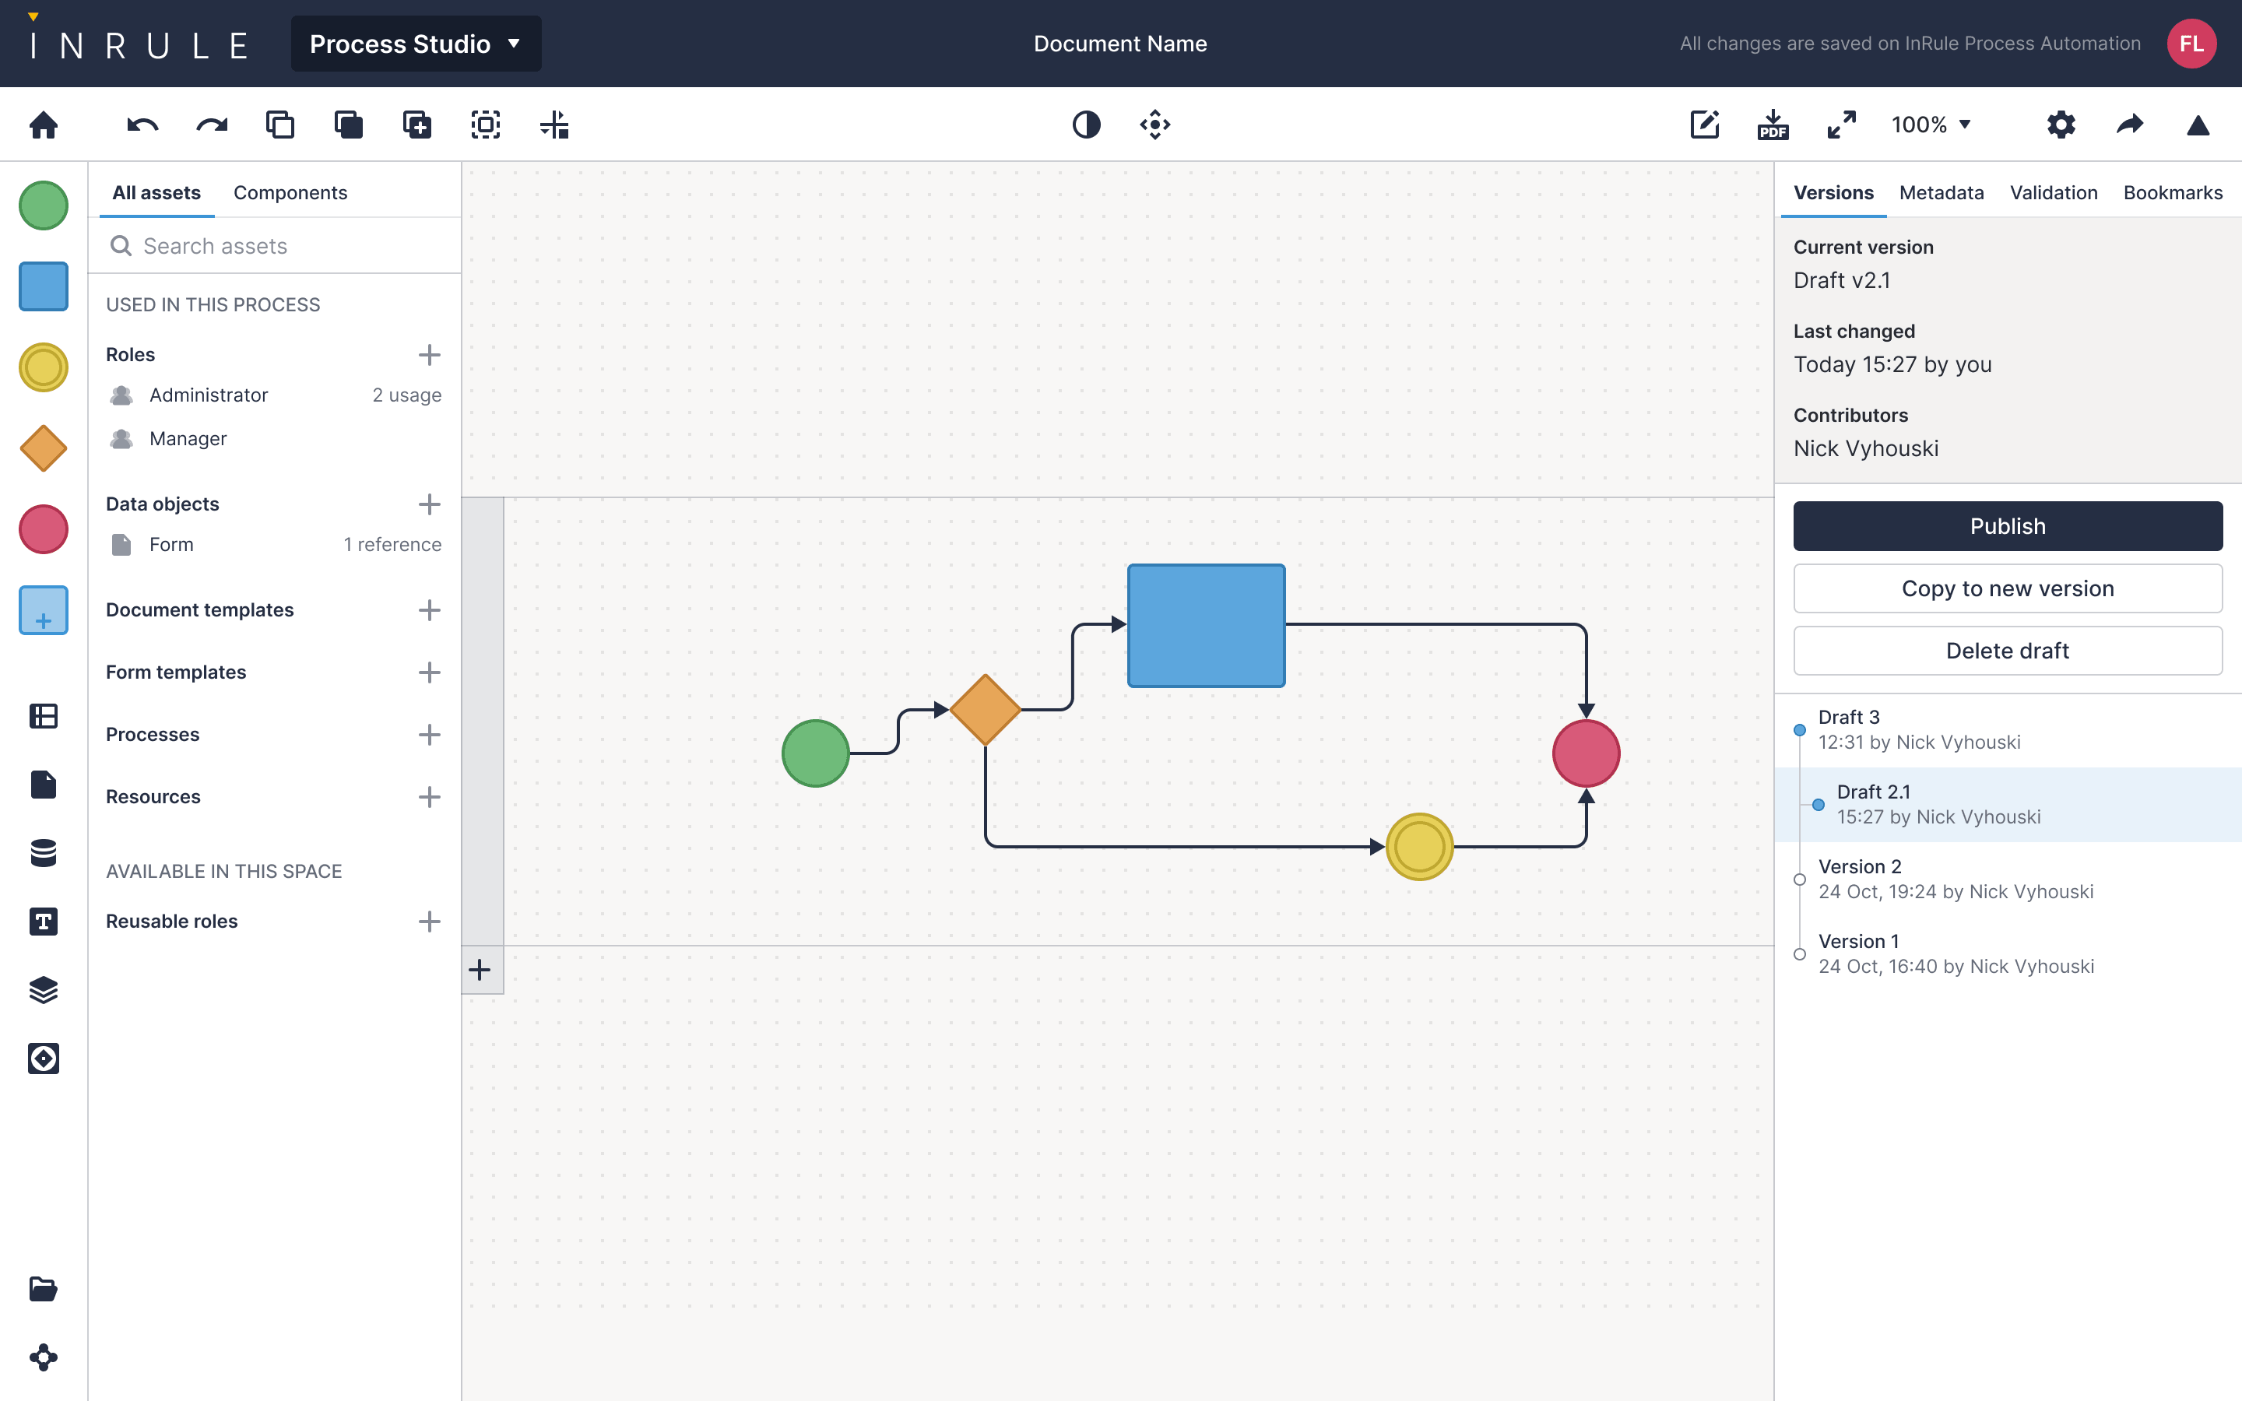Select the Form data object
The width and height of the screenshot is (2242, 1401).
tap(275, 545)
